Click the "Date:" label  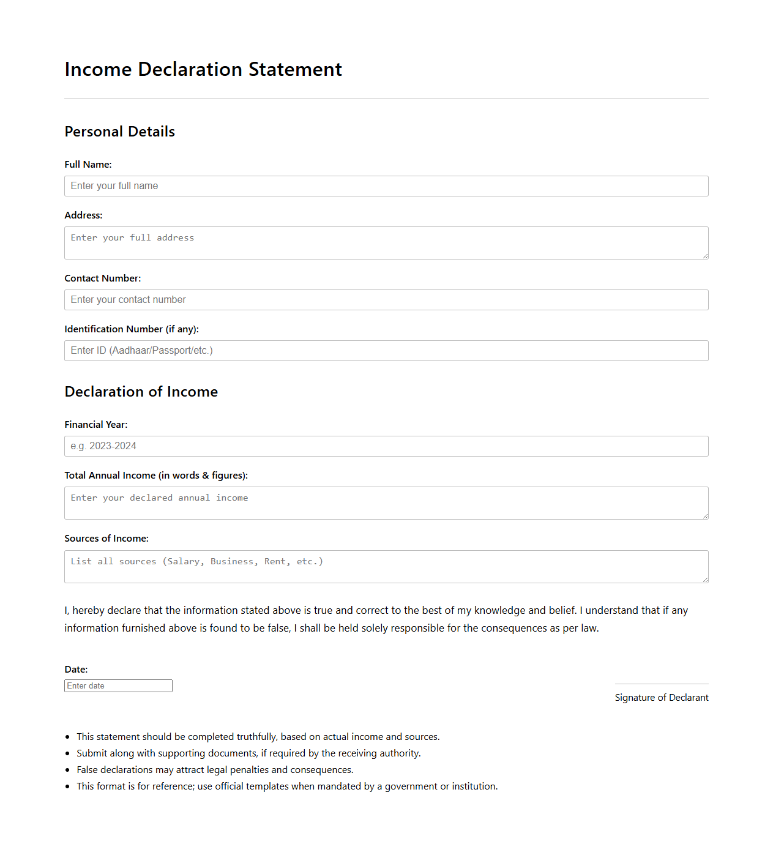[x=76, y=670]
